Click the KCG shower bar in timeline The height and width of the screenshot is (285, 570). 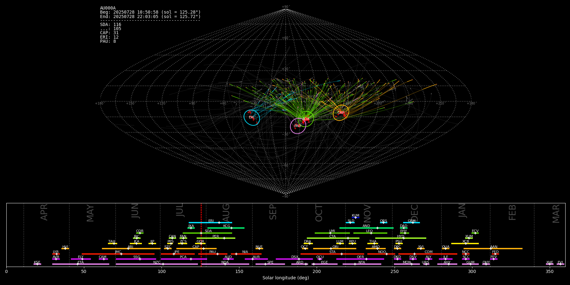[x=226, y=228]
